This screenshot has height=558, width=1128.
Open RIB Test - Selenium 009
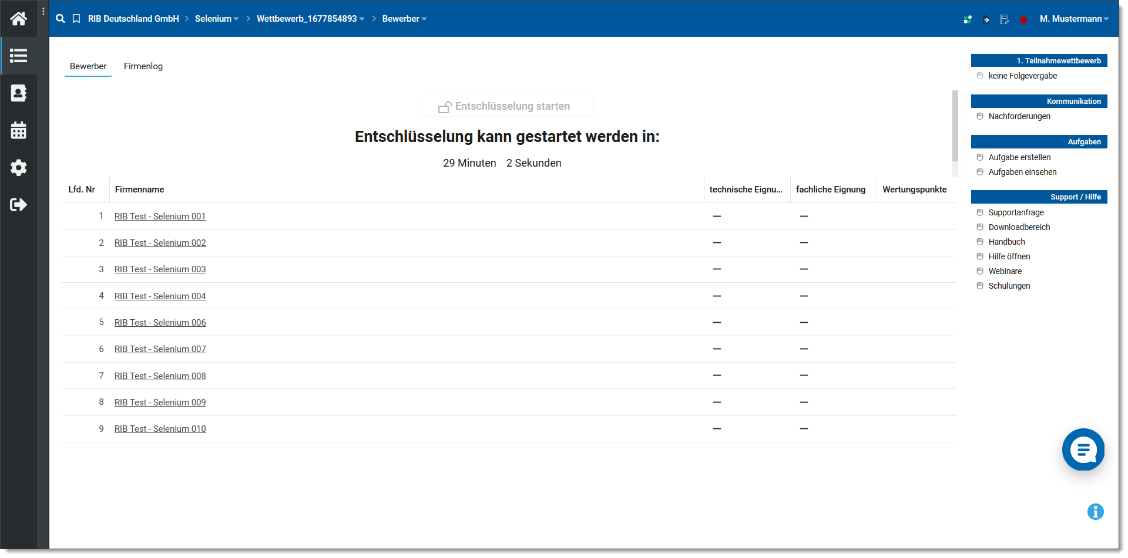[x=160, y=403]
